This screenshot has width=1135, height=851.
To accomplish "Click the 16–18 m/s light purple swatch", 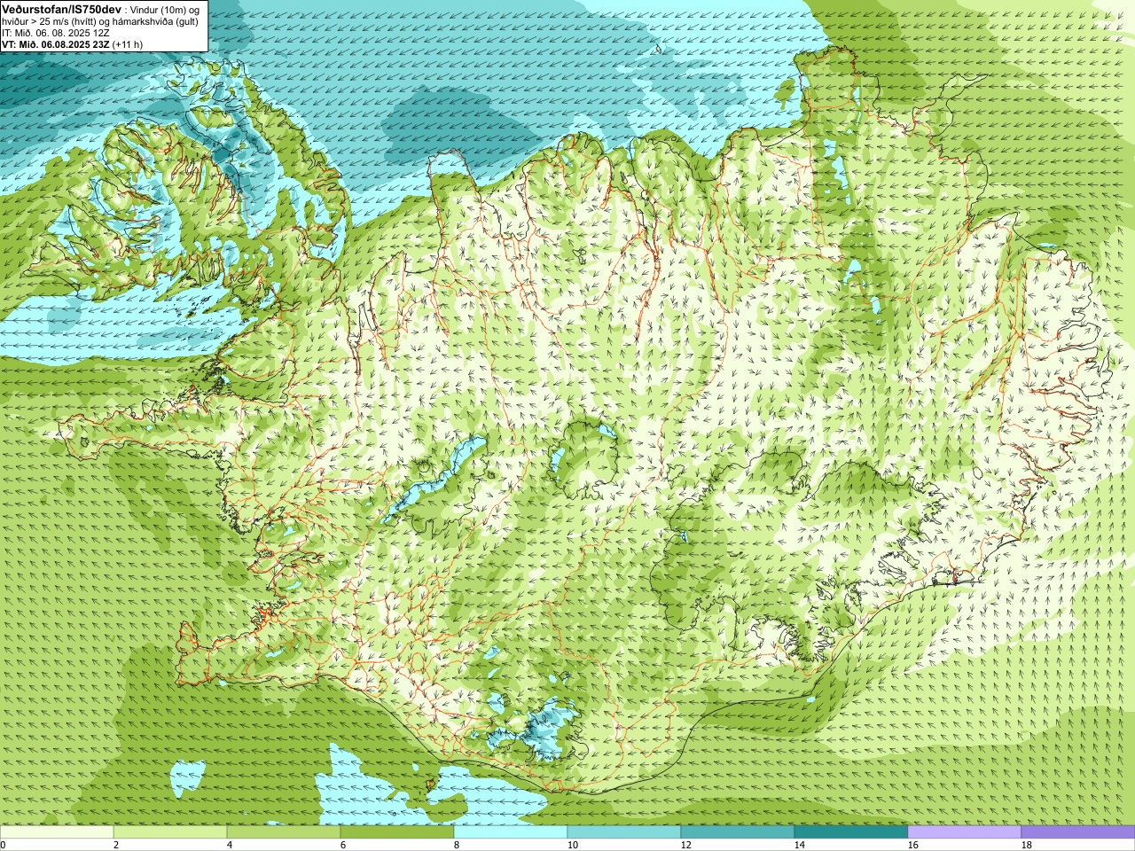I will pyautogui.click(x=965, y=832).
